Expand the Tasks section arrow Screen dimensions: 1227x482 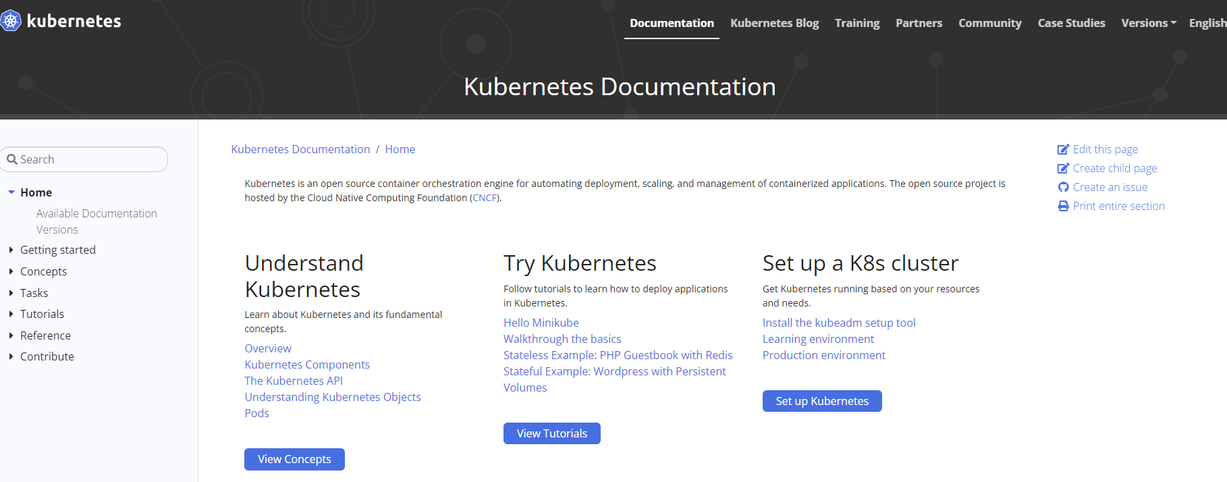click(x=11, y=293)
